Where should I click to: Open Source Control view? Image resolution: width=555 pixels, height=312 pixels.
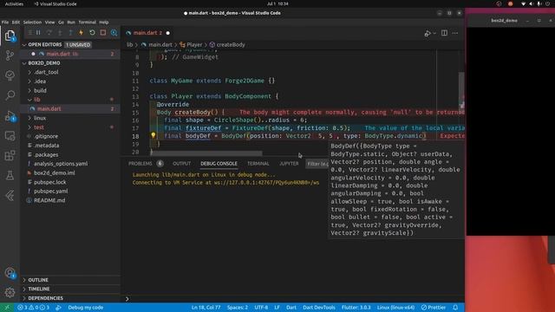(10, 55)
